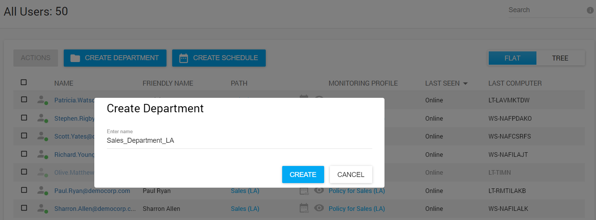Image resolution: width=596 pixels, height=220 pixels.
Task: Switch to the Tree view tab
Action: (x=560, y=58)
